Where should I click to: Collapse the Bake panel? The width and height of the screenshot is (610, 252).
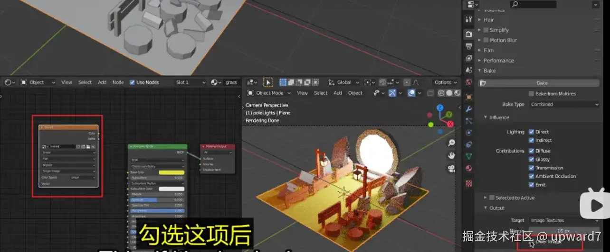(489, 71)
